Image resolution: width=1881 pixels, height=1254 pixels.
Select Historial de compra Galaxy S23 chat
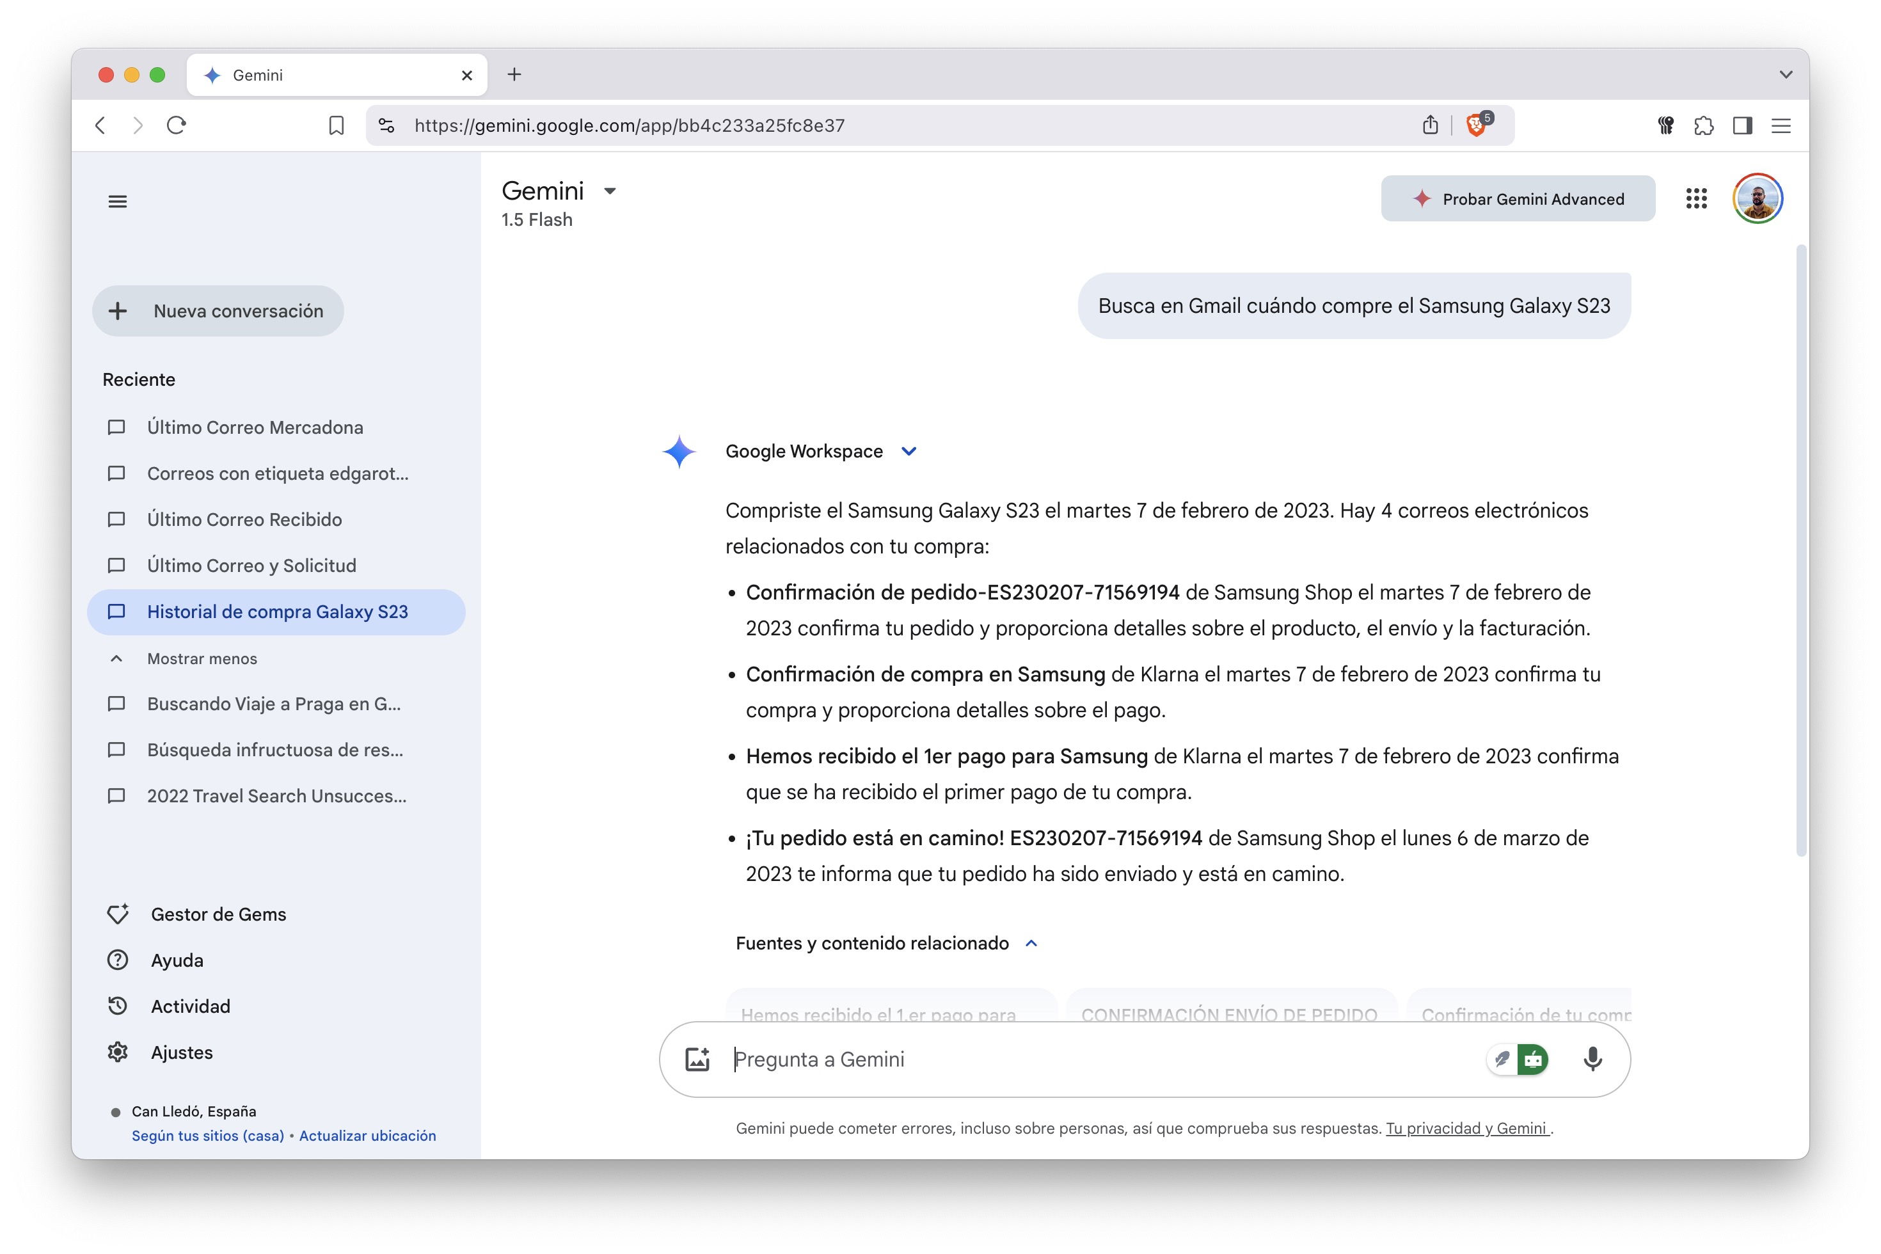[x=276, y=612]
